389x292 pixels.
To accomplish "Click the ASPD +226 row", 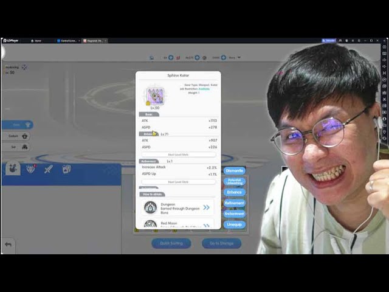I will [x=179, y=147].
